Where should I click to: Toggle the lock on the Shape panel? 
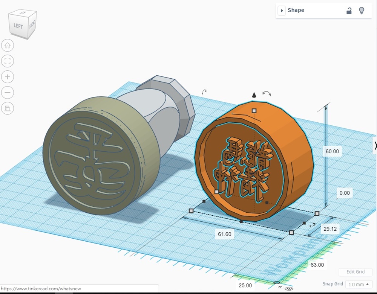[x=349, y=11]
